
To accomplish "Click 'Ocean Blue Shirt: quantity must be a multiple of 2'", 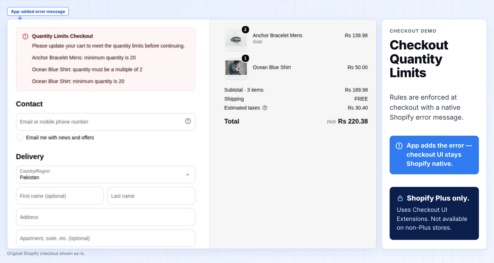I will pyautogui.click(x=87, y=69).
